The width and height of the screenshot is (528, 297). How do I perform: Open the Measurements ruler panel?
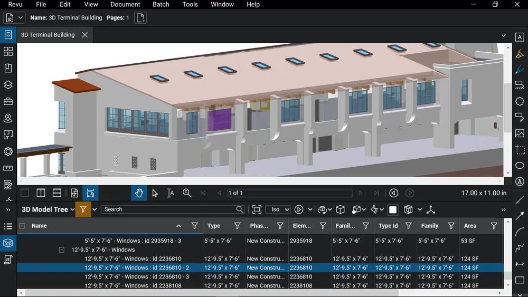coord(8,168)
